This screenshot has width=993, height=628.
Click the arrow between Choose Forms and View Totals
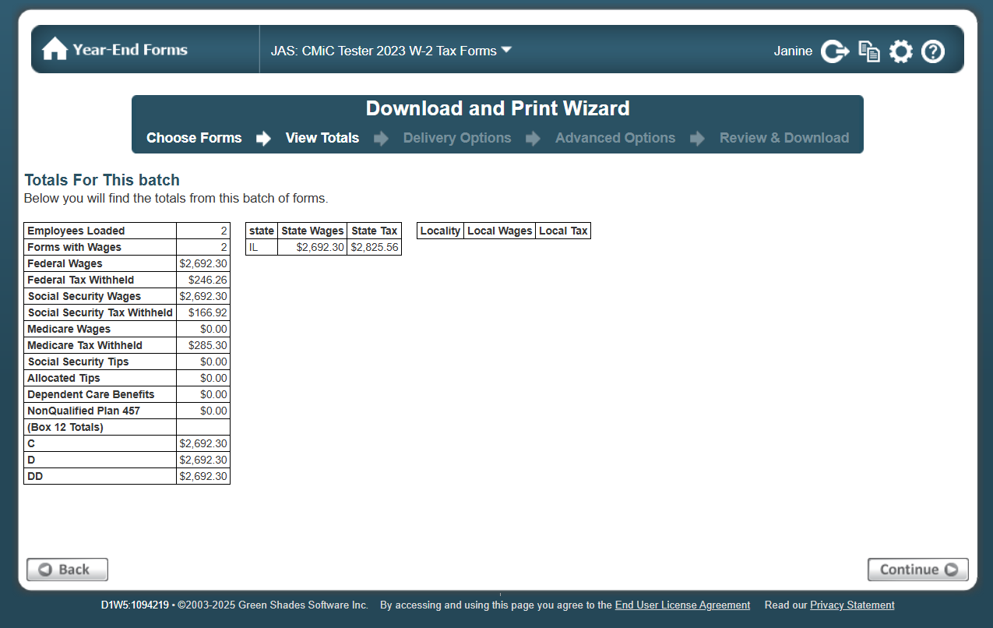pos(263,139)
